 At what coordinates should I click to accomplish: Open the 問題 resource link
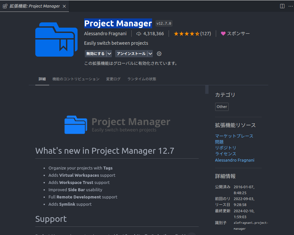tap(219, 142)
